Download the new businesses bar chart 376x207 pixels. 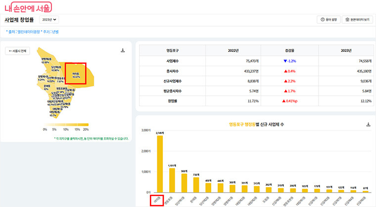click(368, 124)
